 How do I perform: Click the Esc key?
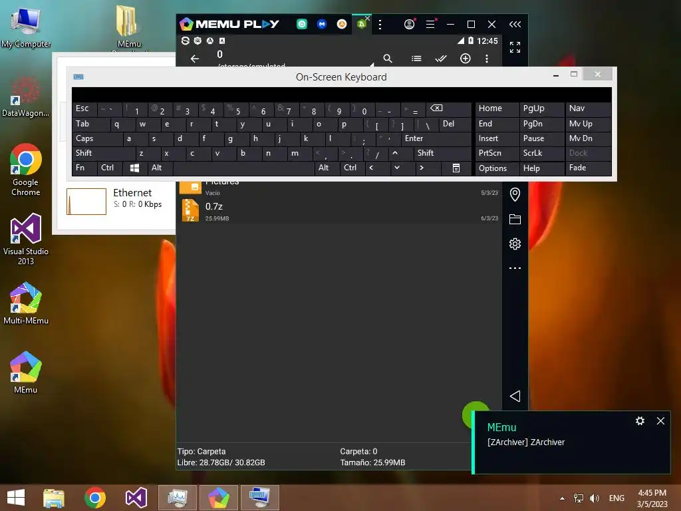click(x=84, y=108)
